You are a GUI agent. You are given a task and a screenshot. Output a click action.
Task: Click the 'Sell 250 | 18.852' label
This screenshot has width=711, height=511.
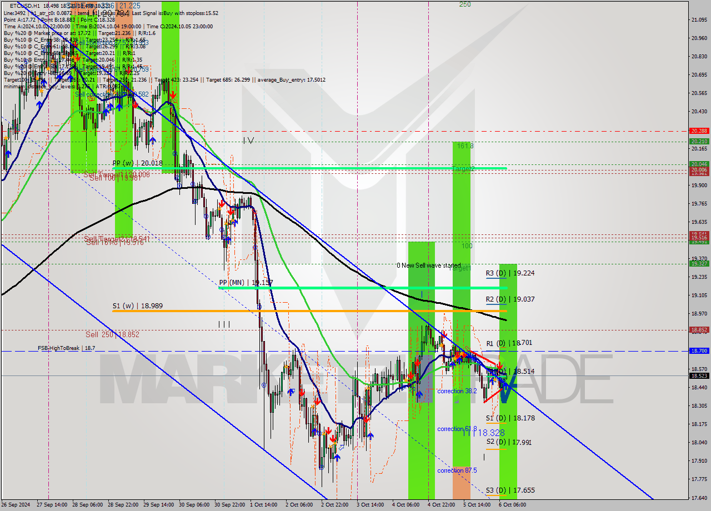(112, 335)
